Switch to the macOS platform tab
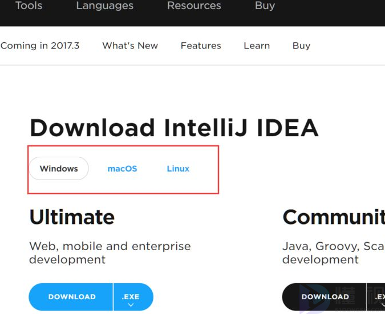Viewport: 385px width, 314px height. pos(122,169)
